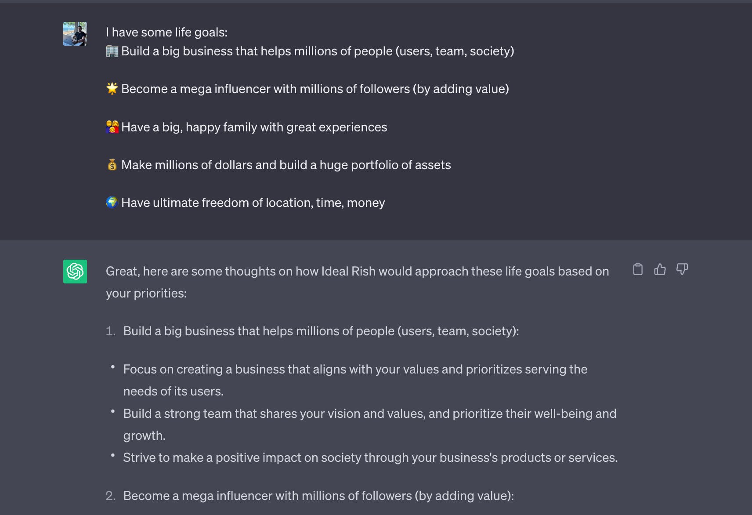The height and width of the screenshot is (515, 752).
Task: Select the 'I have some life goals' message
Action: pyautogui.click(x=167, y=32)
